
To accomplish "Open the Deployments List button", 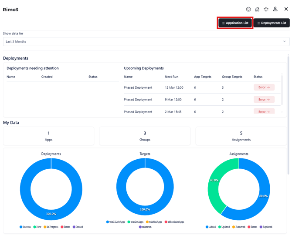I will click(272, 23).
